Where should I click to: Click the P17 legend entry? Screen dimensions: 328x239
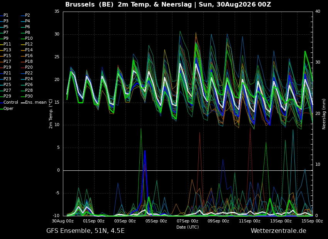point(5,61)
